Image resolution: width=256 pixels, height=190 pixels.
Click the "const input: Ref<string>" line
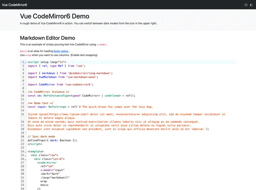click(90, 107)
